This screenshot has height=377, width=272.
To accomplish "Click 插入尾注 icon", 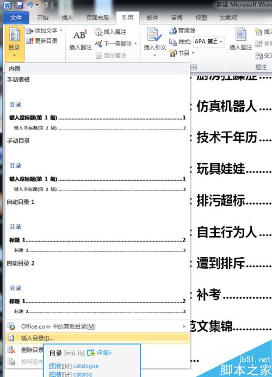I will tap(98, 32).
